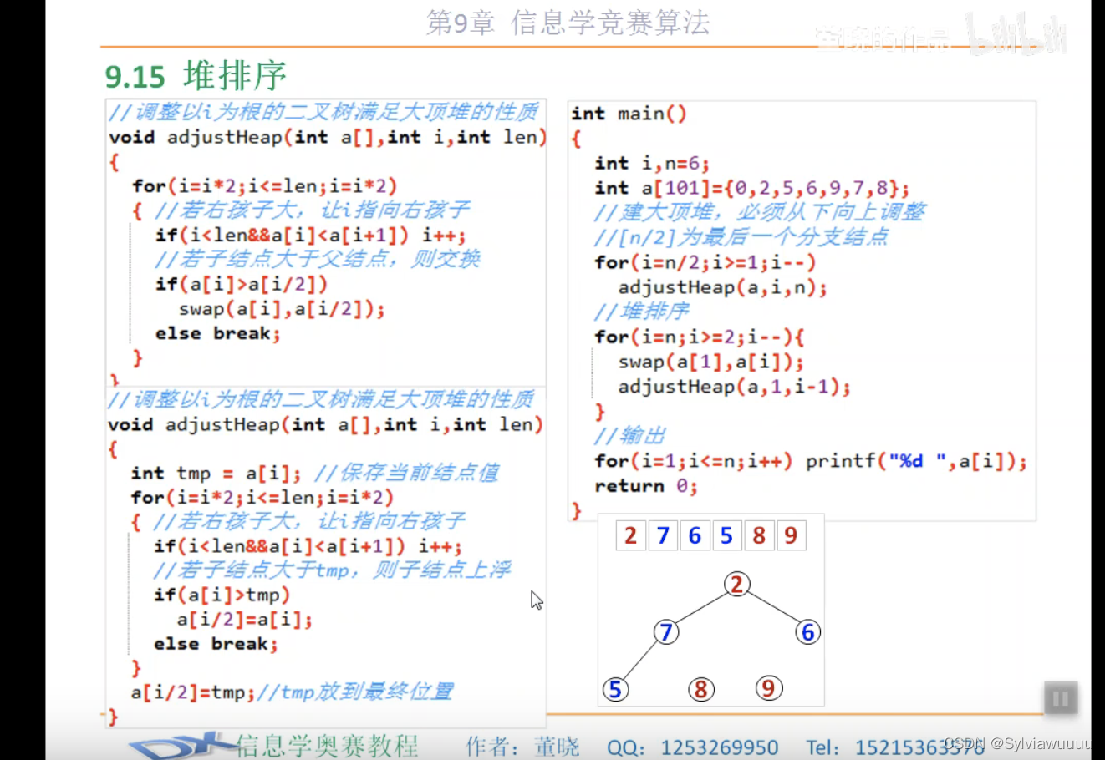Click the array cell containing blue 7
This screenshot has width=1105, height=760.
click(x=663, y=535)
